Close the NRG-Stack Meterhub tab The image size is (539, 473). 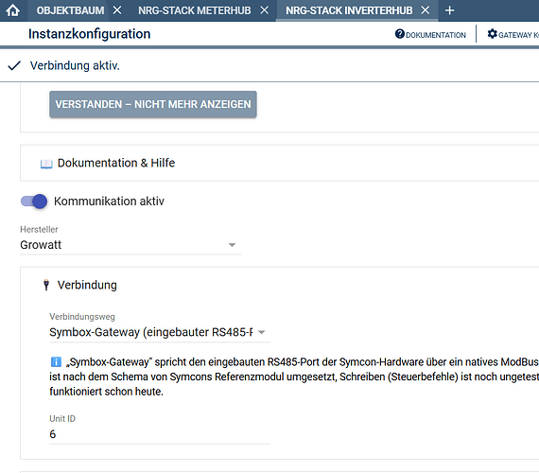(x=265, y=10)
